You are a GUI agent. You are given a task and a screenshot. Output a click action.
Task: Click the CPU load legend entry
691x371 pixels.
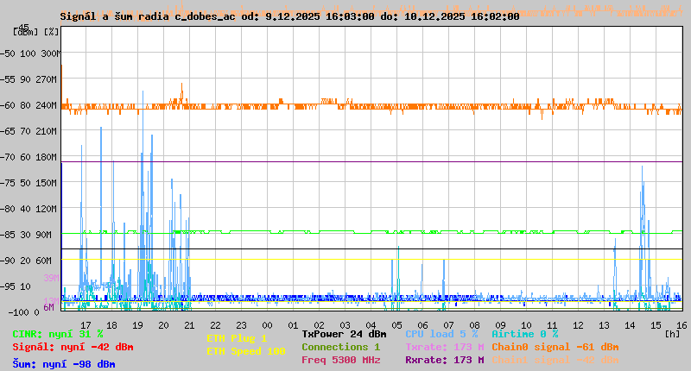(x=441, y=334)
